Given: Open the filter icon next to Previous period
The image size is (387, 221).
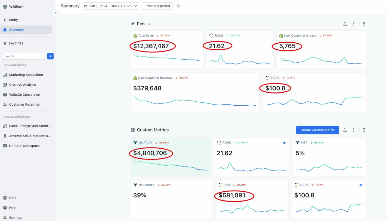Looking at the screenshot, I should (178, 6).
